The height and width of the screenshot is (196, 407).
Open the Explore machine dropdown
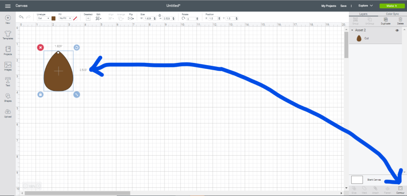click(x=366, y=6)
